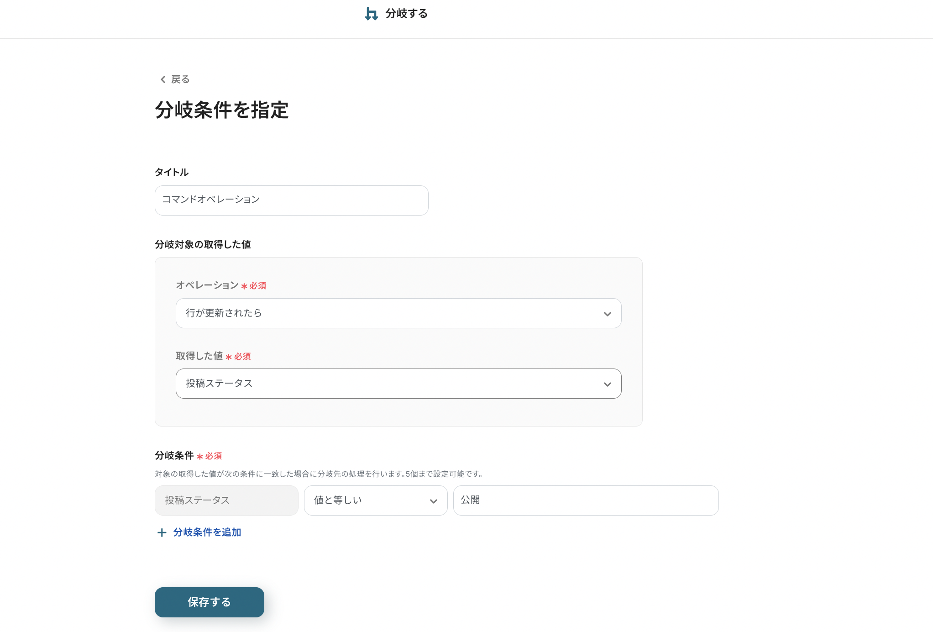Screen dimensions: 933x632
Task: Click the plus icon for adding a condition
Action: point(162,532)
